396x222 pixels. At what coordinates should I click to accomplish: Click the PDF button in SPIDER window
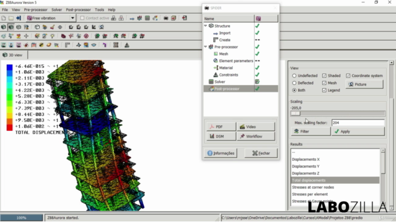(222, 126)
